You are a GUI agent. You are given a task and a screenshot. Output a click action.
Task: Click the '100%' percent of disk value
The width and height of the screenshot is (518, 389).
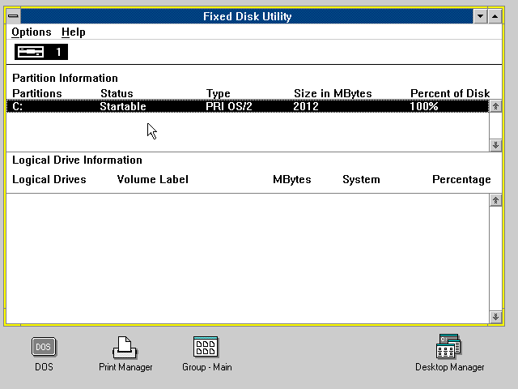click(x=424, y=106)
